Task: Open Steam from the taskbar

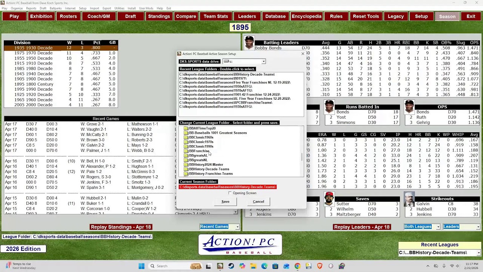Action: coord(231,266)
